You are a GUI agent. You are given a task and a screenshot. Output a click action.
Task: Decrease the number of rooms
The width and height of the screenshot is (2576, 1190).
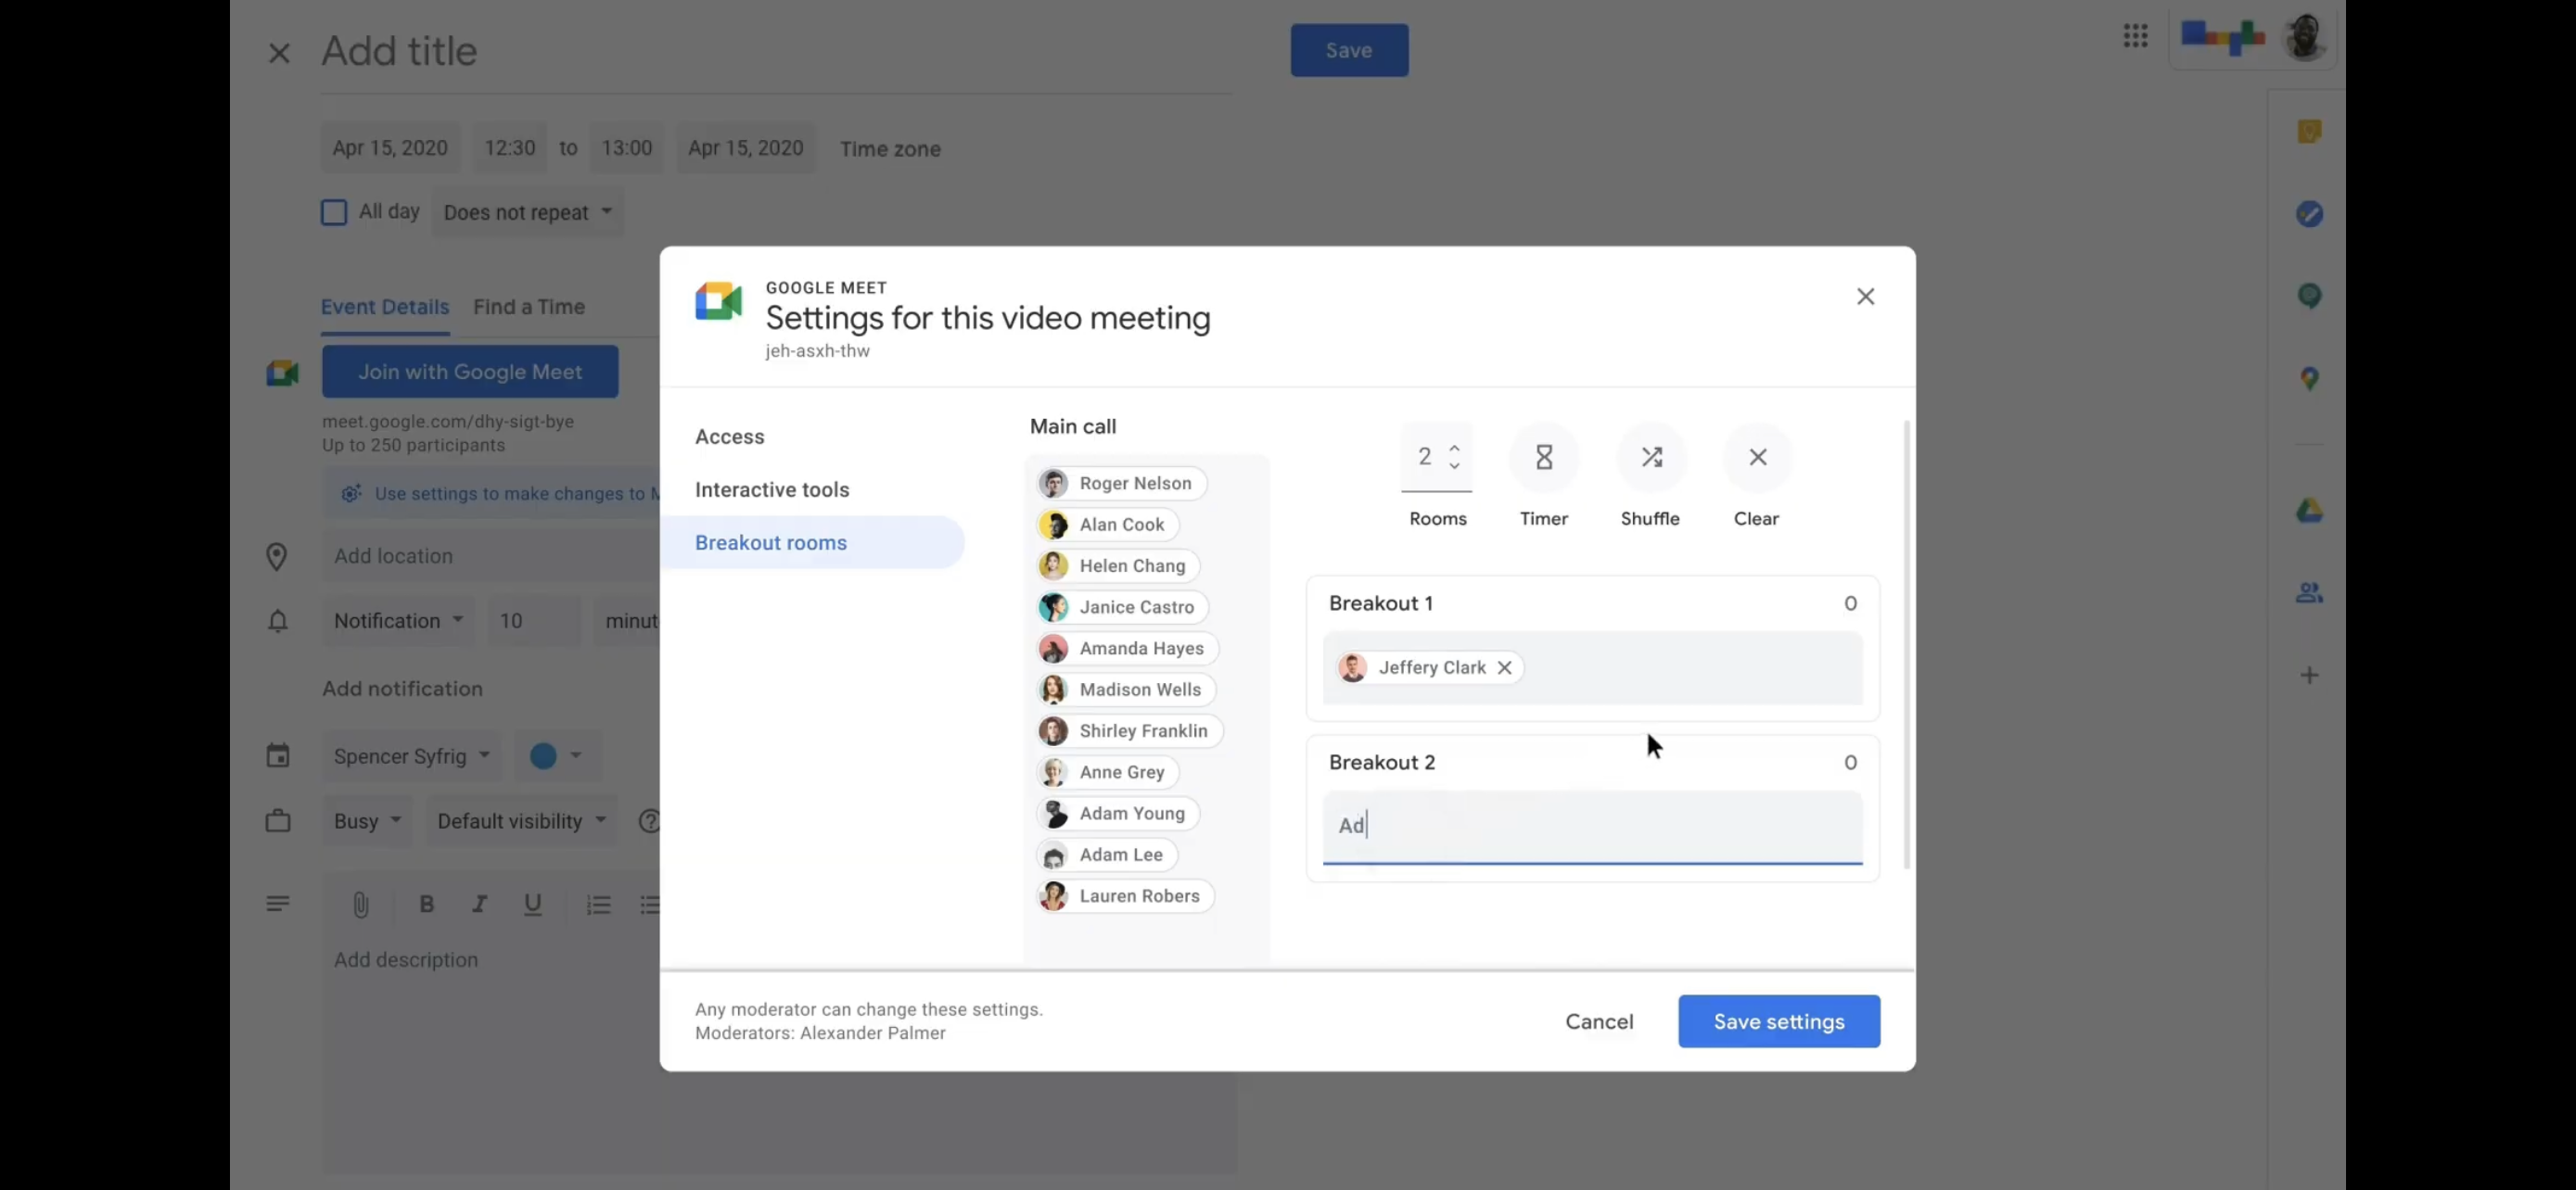pos(1454,465)
